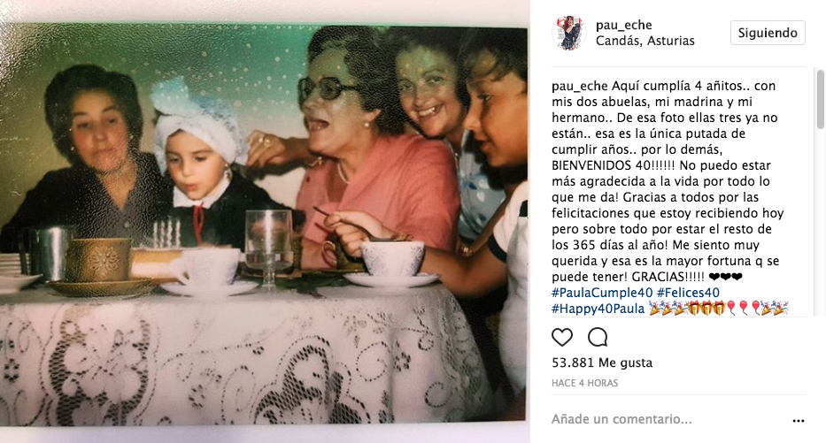
Task: Click the caption panel scrollbar thumb
Action: (x=820, y=99)
